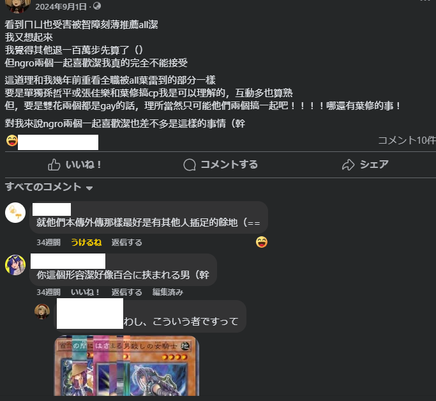This screenshot has width=436, height=401.
Task: Toggle the うけるね reaction on the first comment
Action: [x=86, y=243]
